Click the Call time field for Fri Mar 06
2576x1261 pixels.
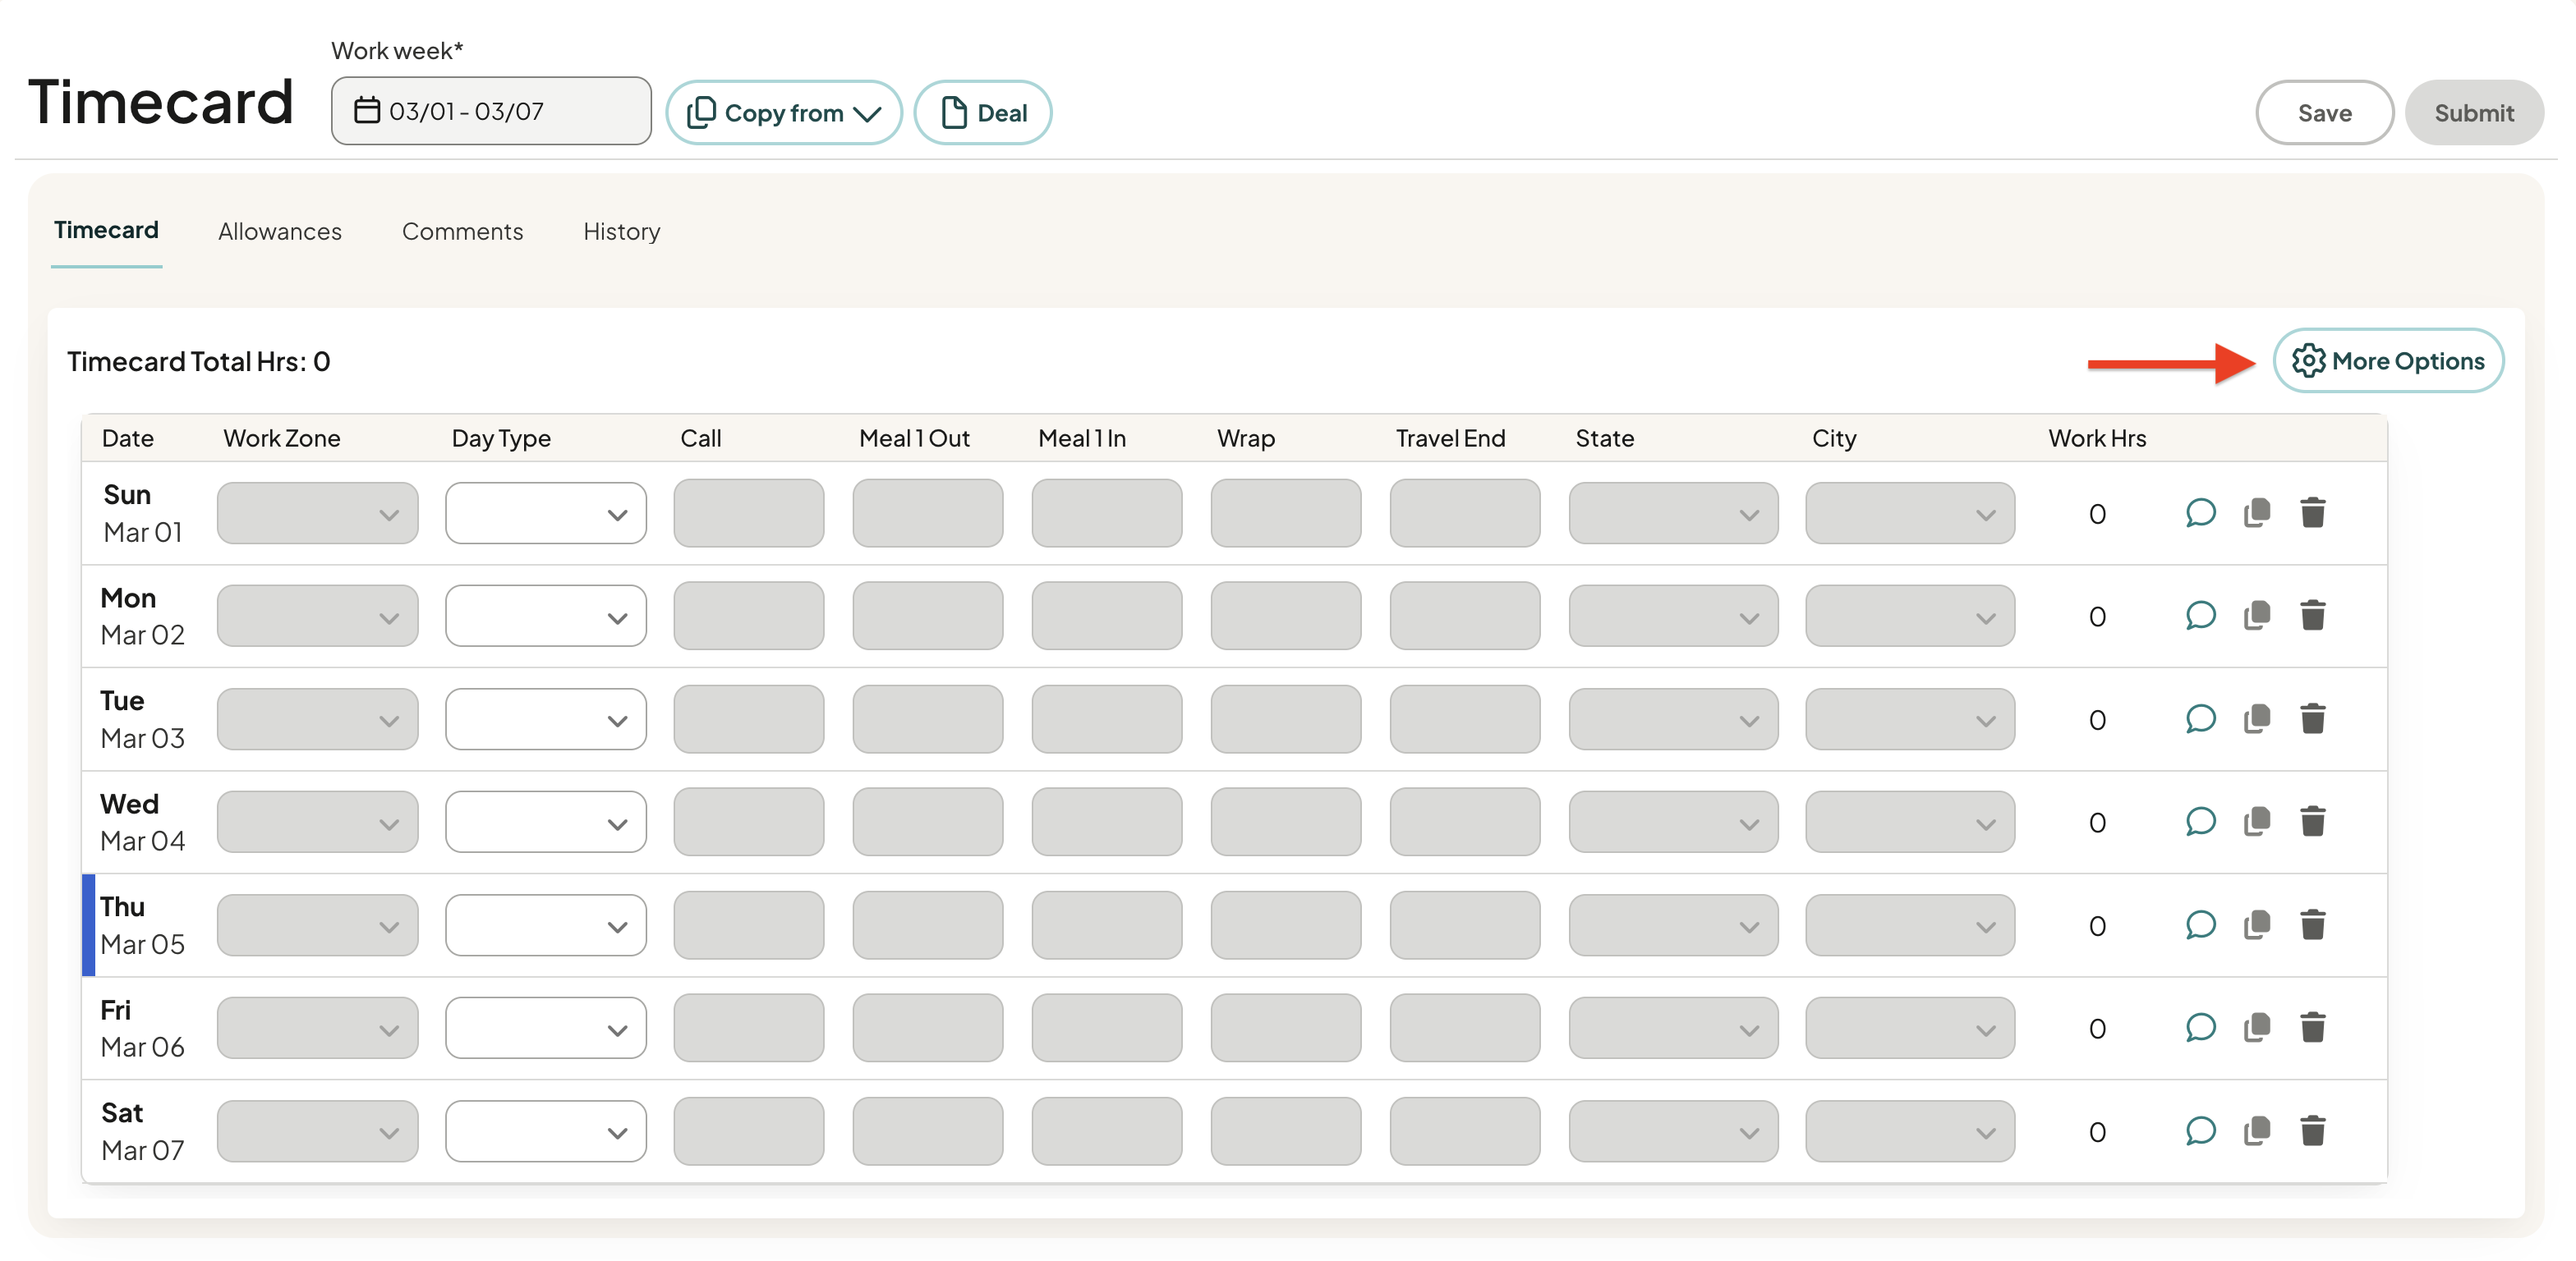pos(749,1028)
